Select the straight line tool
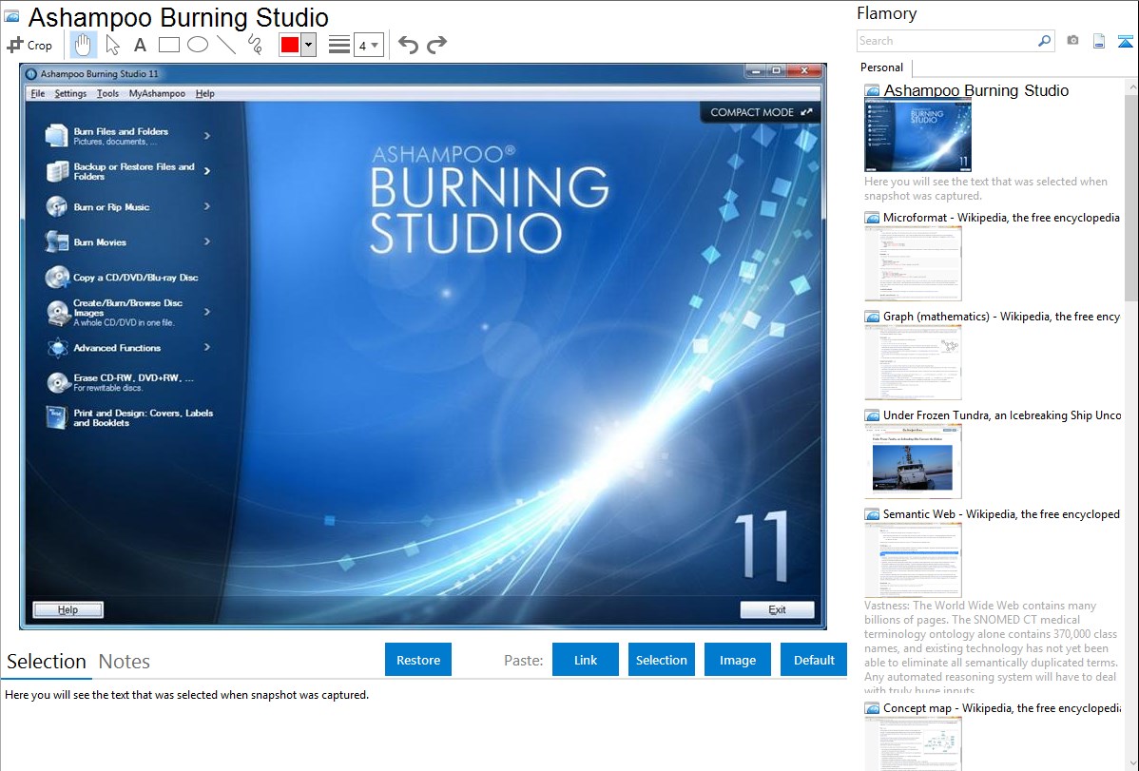Image resolution: width=1139 pixels, height=771 pixels. coord(226,45)
